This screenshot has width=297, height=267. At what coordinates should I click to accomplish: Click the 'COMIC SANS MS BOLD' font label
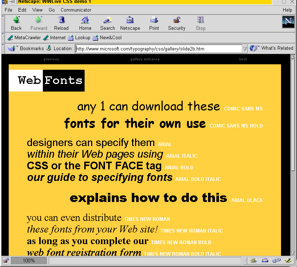[x=236, y=126]
